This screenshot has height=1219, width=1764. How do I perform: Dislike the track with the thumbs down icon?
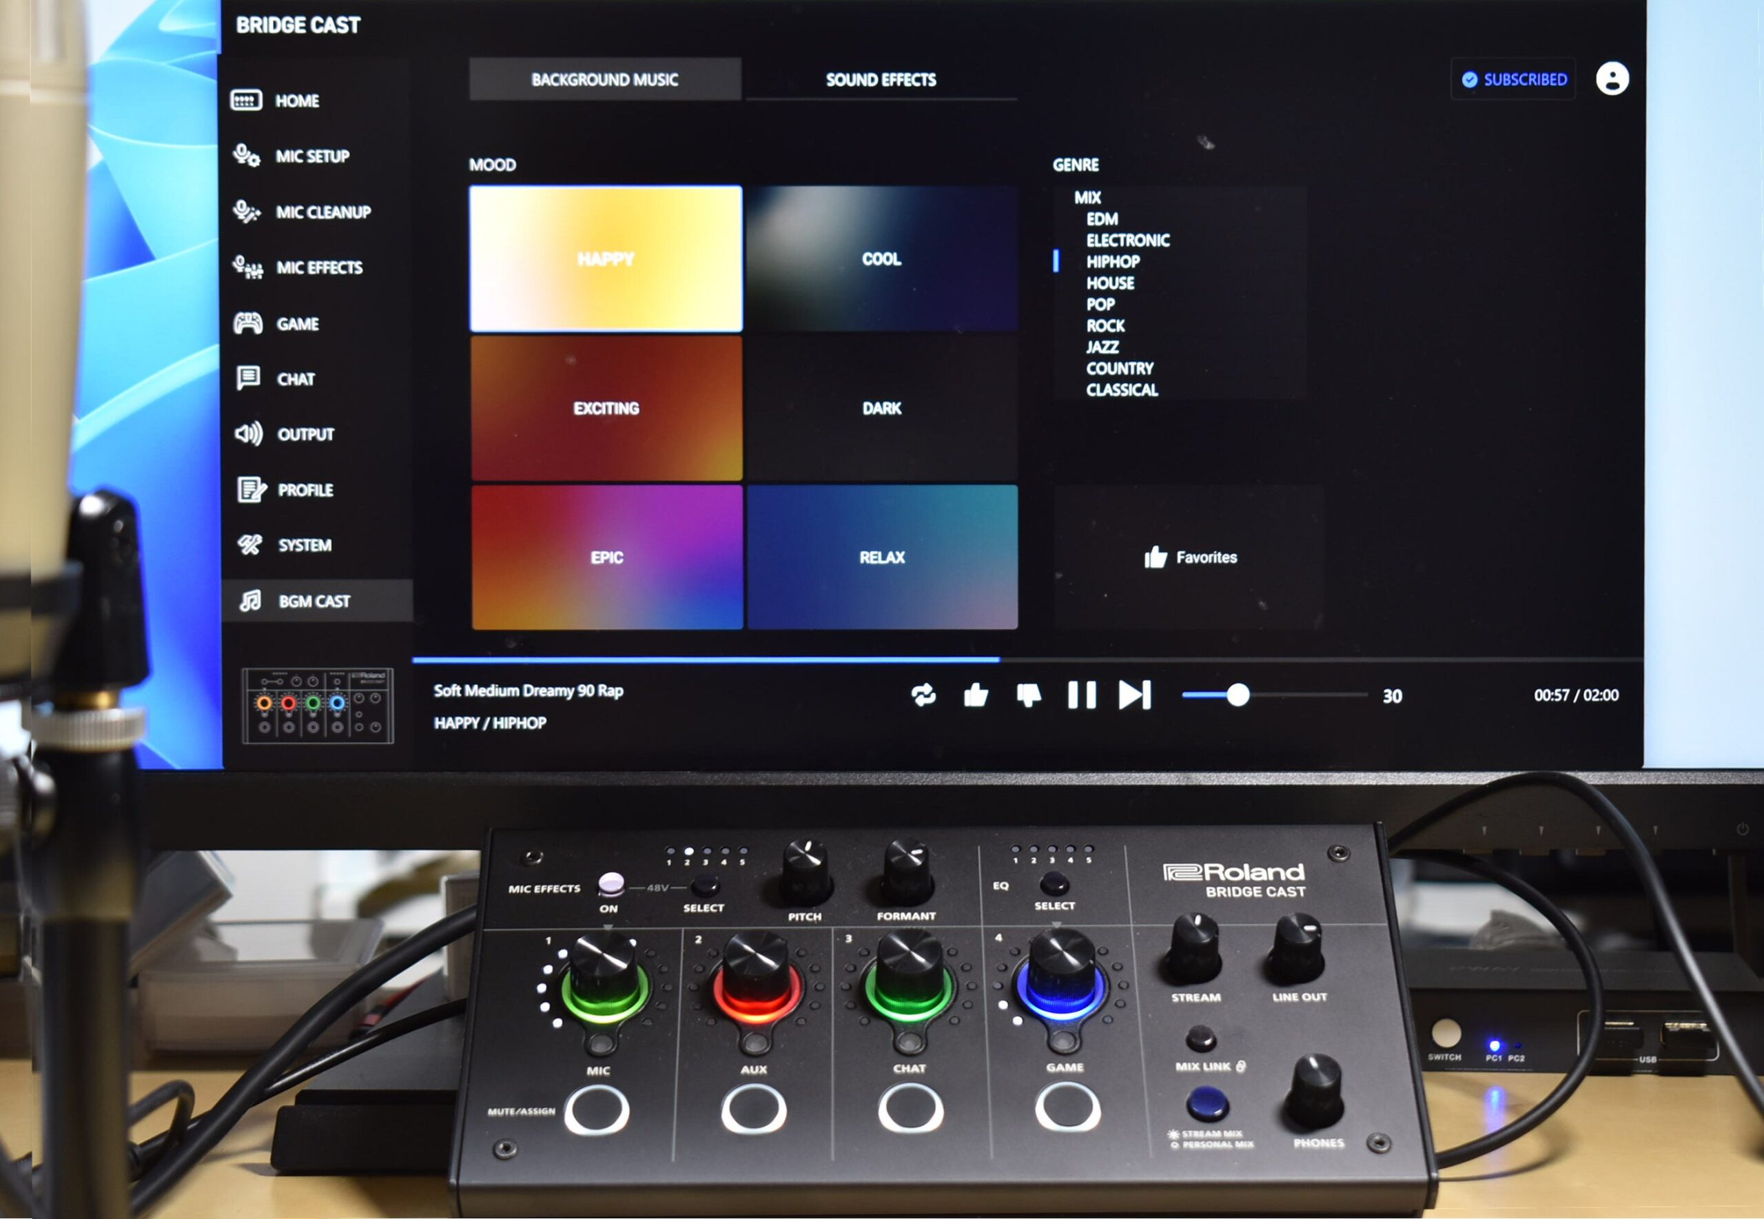point(1029,695)
